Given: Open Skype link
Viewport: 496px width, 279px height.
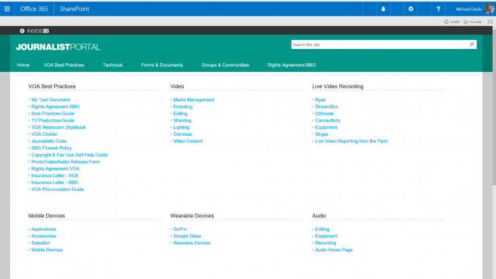Looking at the screenshot, I should click(322, 134).
